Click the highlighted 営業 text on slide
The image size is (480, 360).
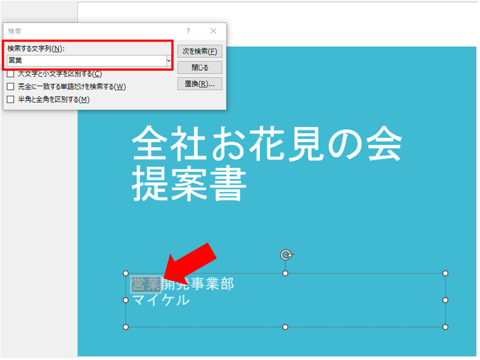[x=146, y=284]
